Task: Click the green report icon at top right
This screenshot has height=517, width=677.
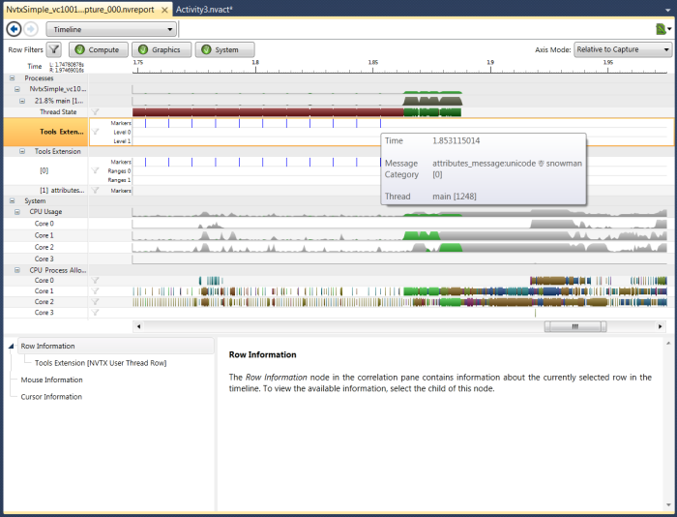Action: [x=660, y=30]
